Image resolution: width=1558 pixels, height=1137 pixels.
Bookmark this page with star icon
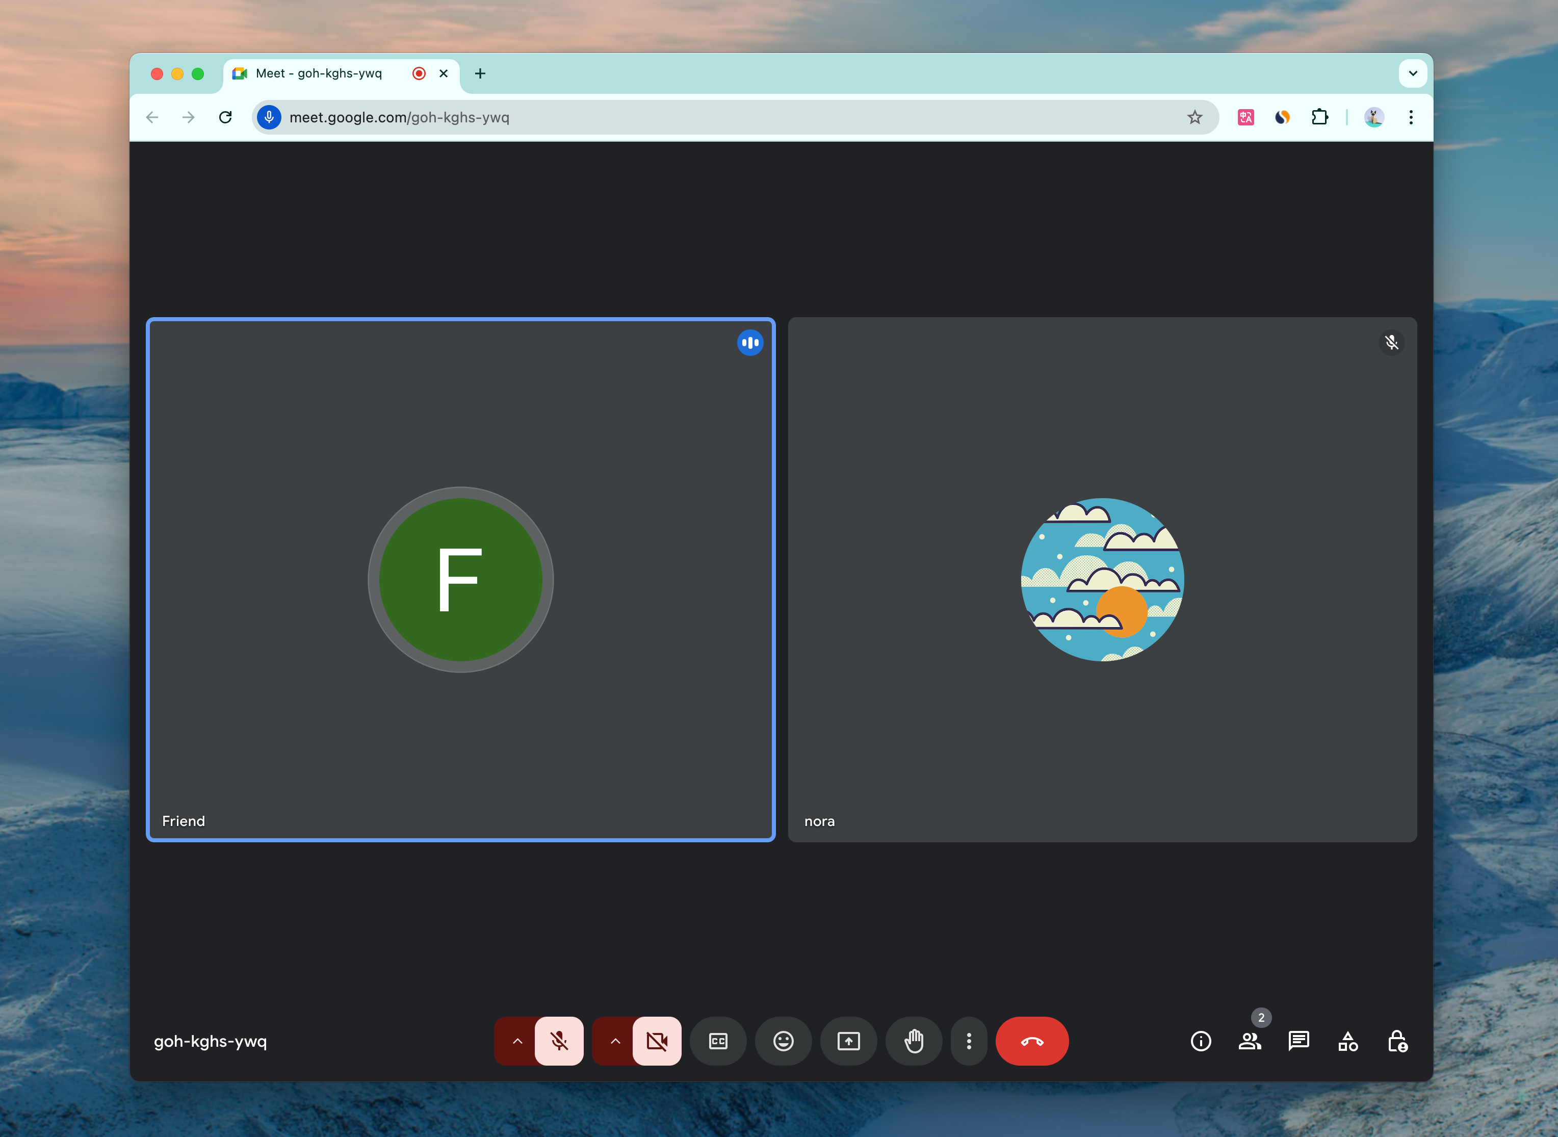click(1195, 117)
